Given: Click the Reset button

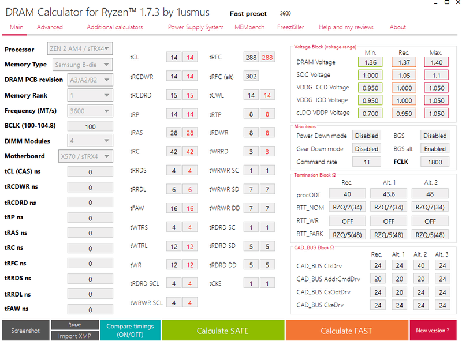Looking at the screenshot, I should click(75, 325).
